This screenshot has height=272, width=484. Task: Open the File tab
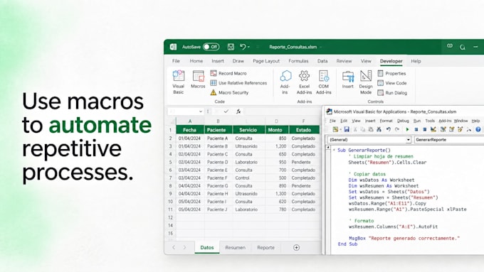pos(176,61)
